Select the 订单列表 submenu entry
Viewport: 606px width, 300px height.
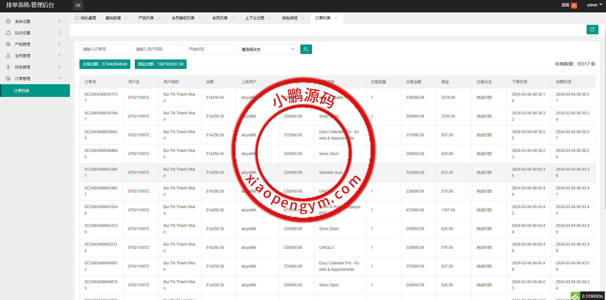tap(22, 91)
